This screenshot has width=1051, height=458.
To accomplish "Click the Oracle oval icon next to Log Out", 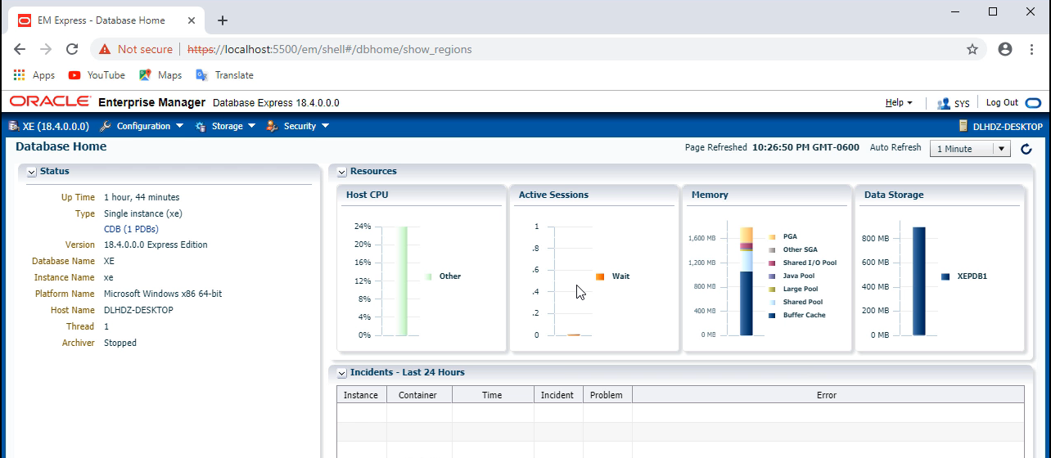I will coord(1033,103).
